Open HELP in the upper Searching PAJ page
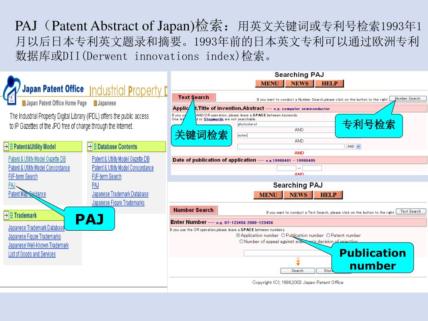 (x=329, y=84)
